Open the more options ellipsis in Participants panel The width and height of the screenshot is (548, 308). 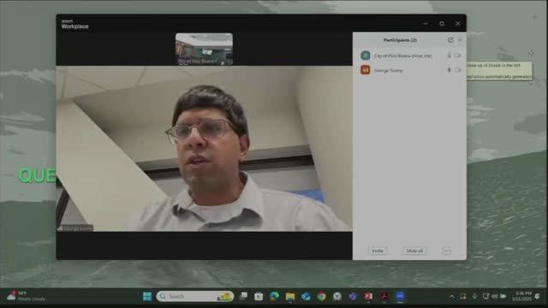446,251
